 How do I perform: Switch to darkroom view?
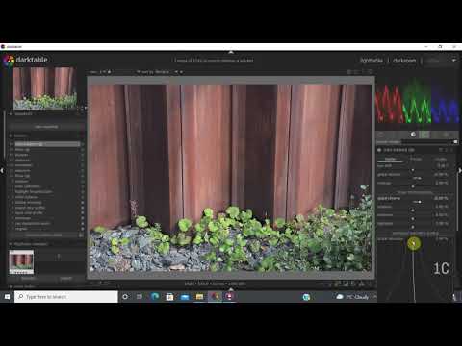pyautogui.click(x=404, y=61)
